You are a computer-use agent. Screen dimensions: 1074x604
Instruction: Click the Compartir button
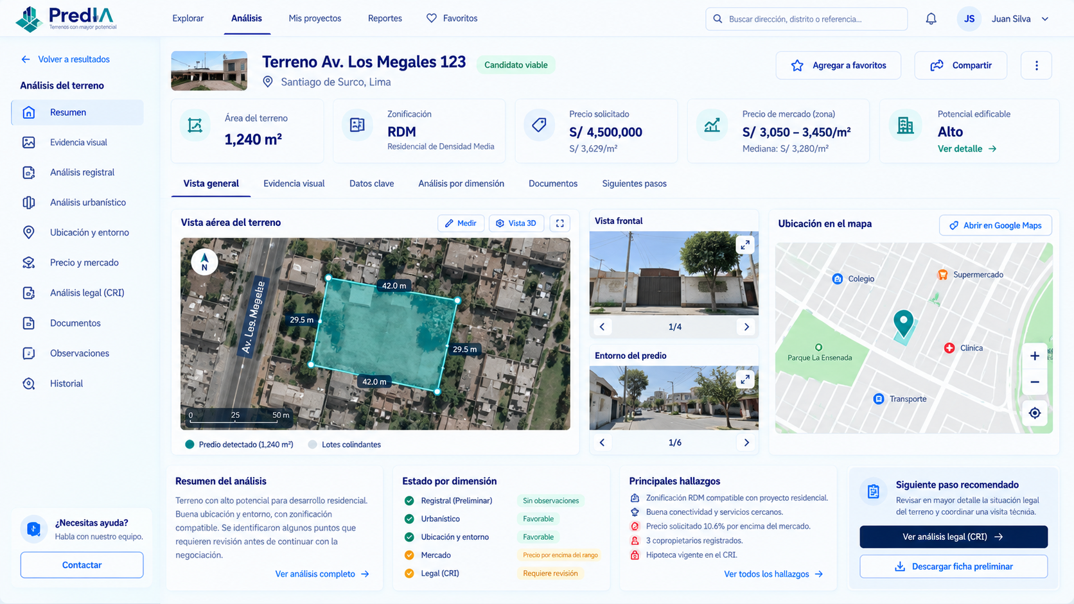click(x=960, y=65)
